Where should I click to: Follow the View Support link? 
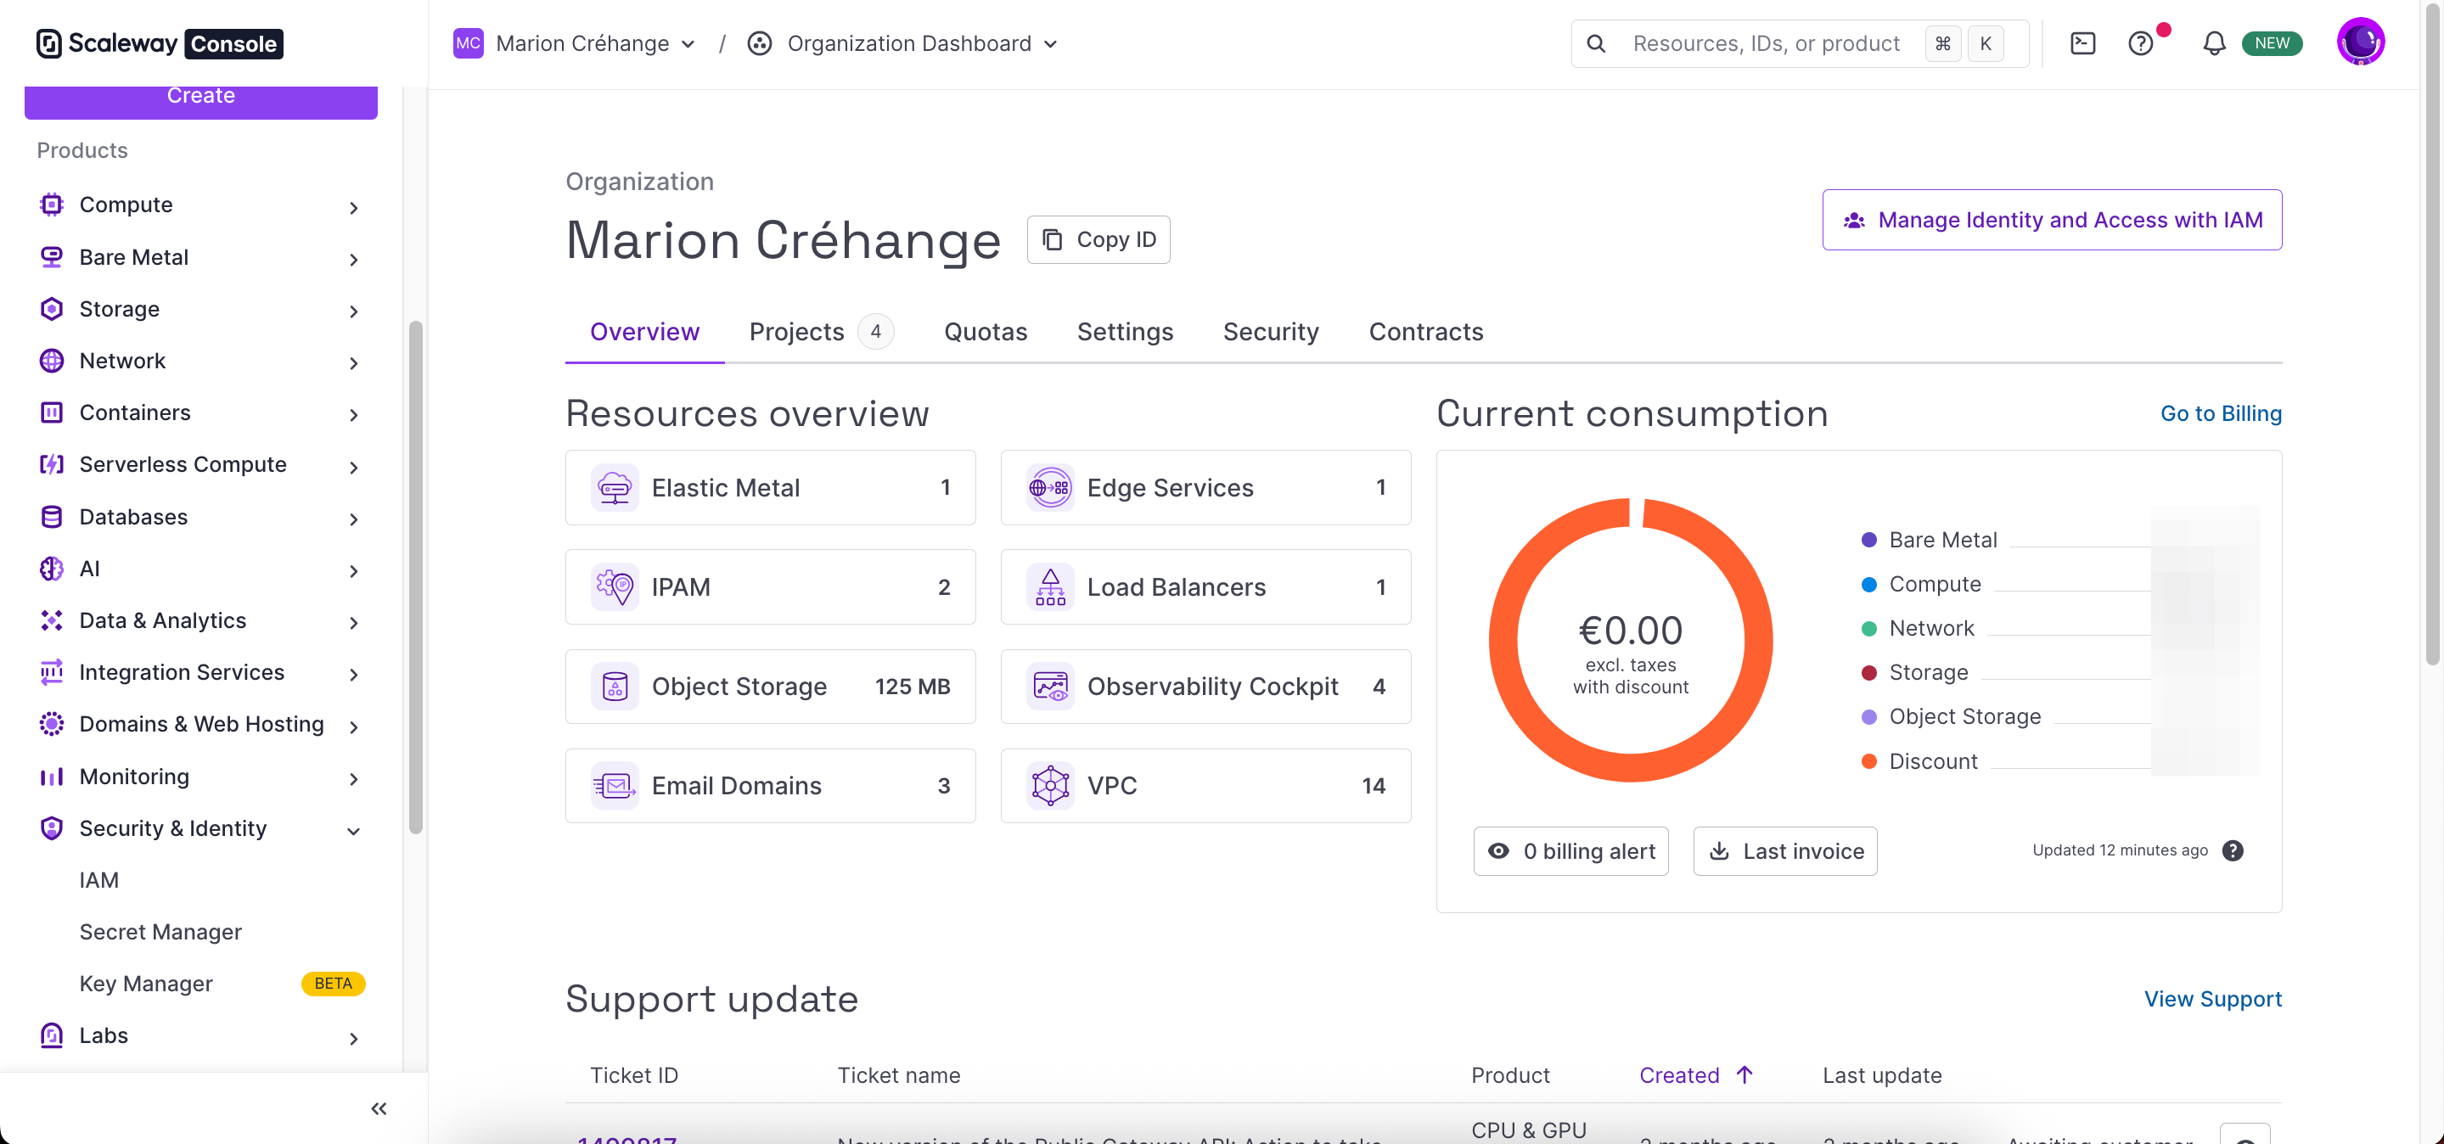(x=2212, y=999)
